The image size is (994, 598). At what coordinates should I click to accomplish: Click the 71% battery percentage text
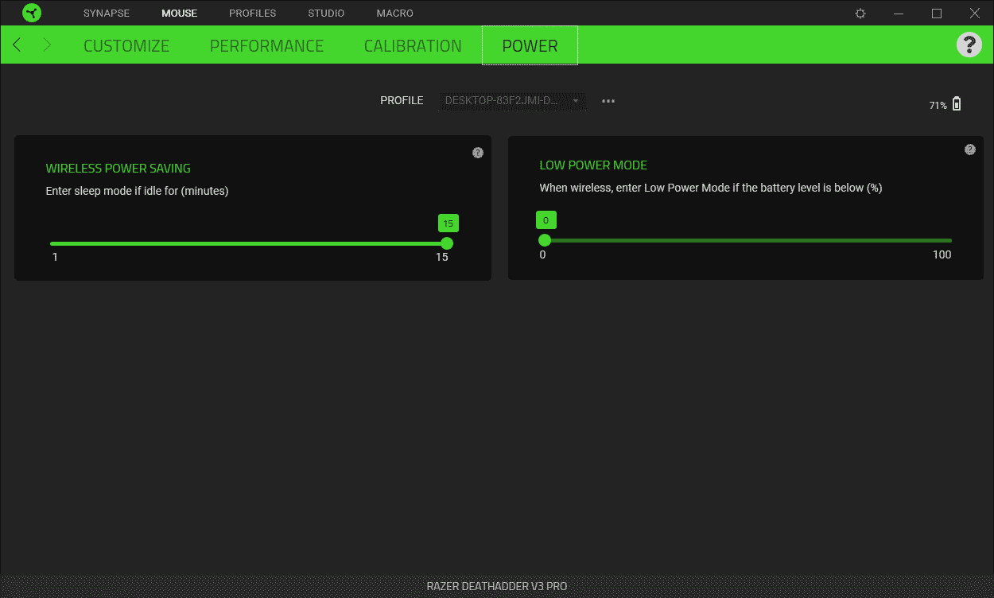(x=938, y=105)
